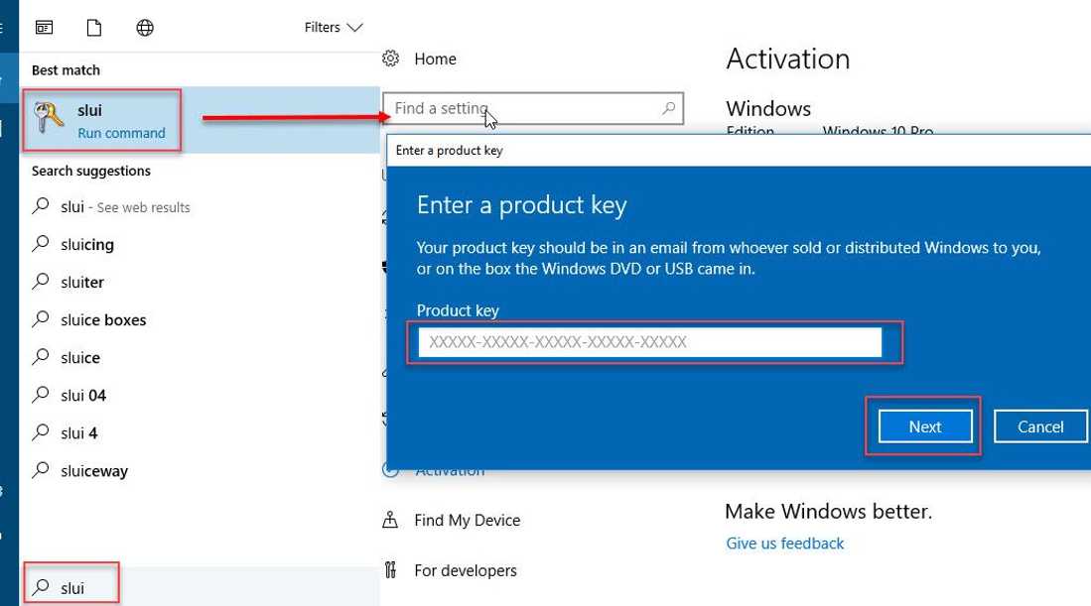Image resolution: width=1091 pixels, height=606 pixels.
Task: Select the Apps filter icon
Action: click(x=44, y=27)
